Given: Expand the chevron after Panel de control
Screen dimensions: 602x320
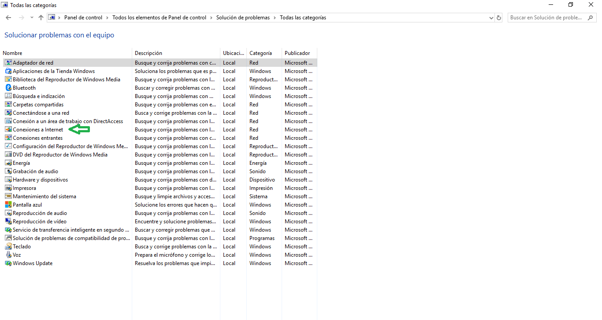Looking at the screenshot, I should [107, 18].
